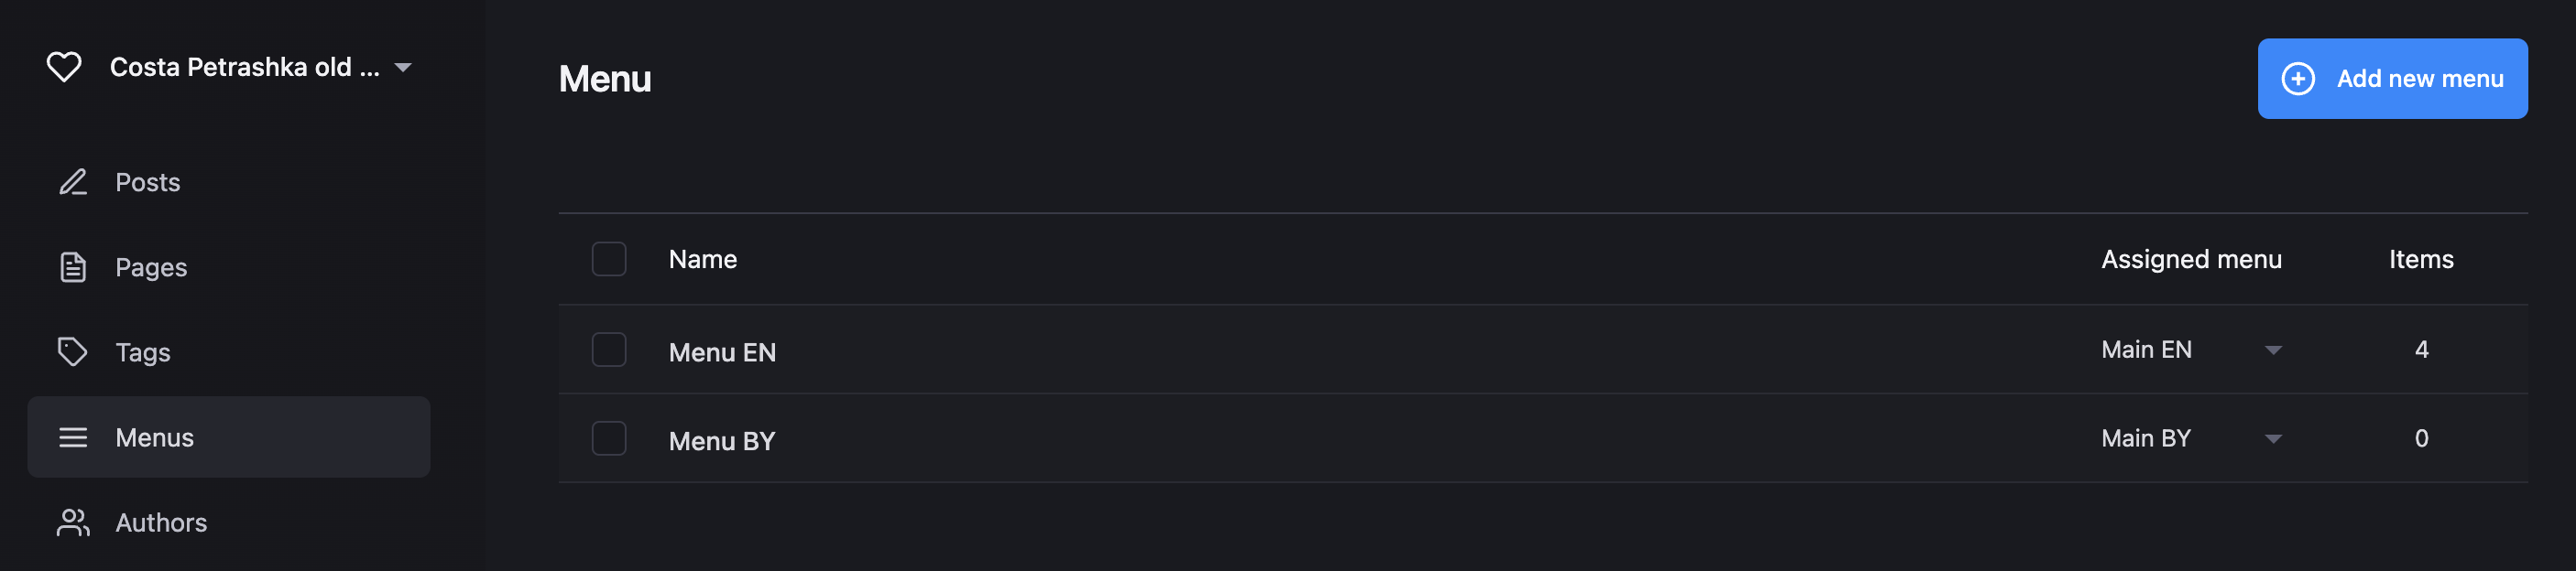Click the Items column header
The width and height of the screenshot is (2576, 571).
click(2420, 260)
